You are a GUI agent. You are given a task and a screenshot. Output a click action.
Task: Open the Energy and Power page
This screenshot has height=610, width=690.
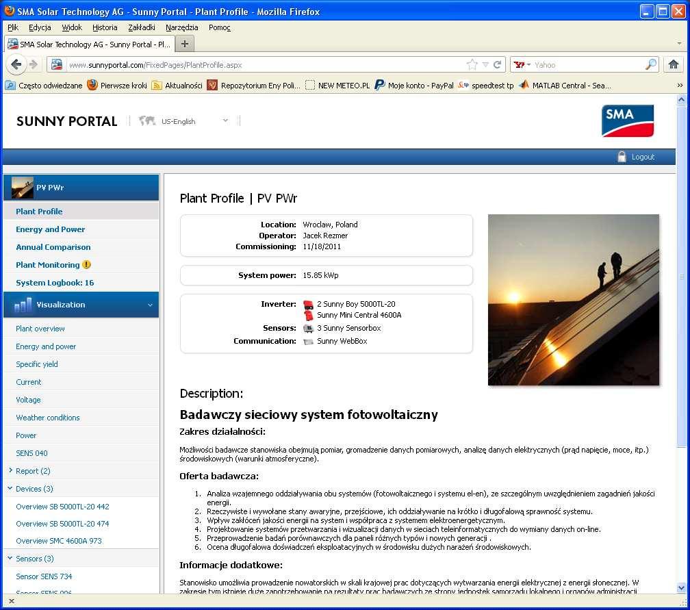(x=51, y=229)
